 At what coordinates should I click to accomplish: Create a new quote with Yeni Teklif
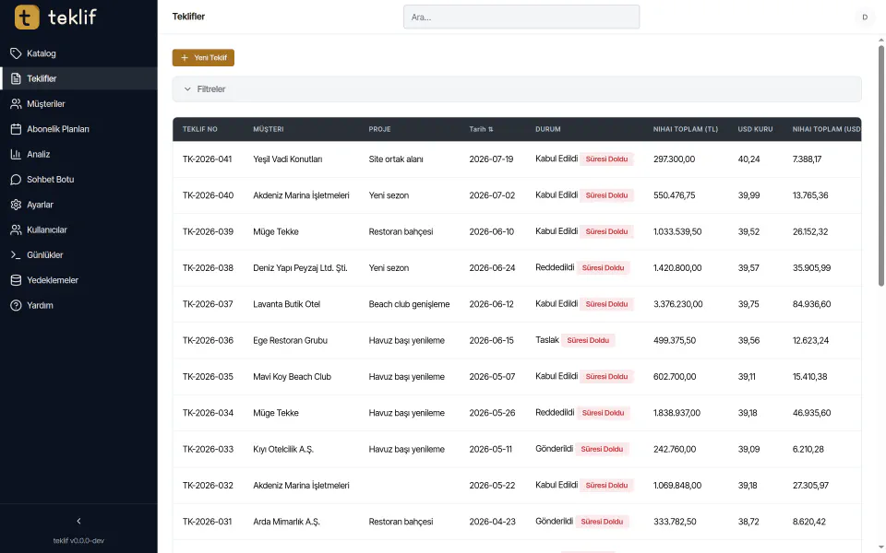coord(203,57)
